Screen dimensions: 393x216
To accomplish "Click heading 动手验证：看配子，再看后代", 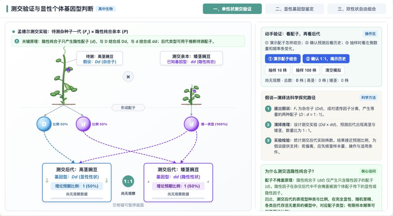I will click(x=292, y=34).
